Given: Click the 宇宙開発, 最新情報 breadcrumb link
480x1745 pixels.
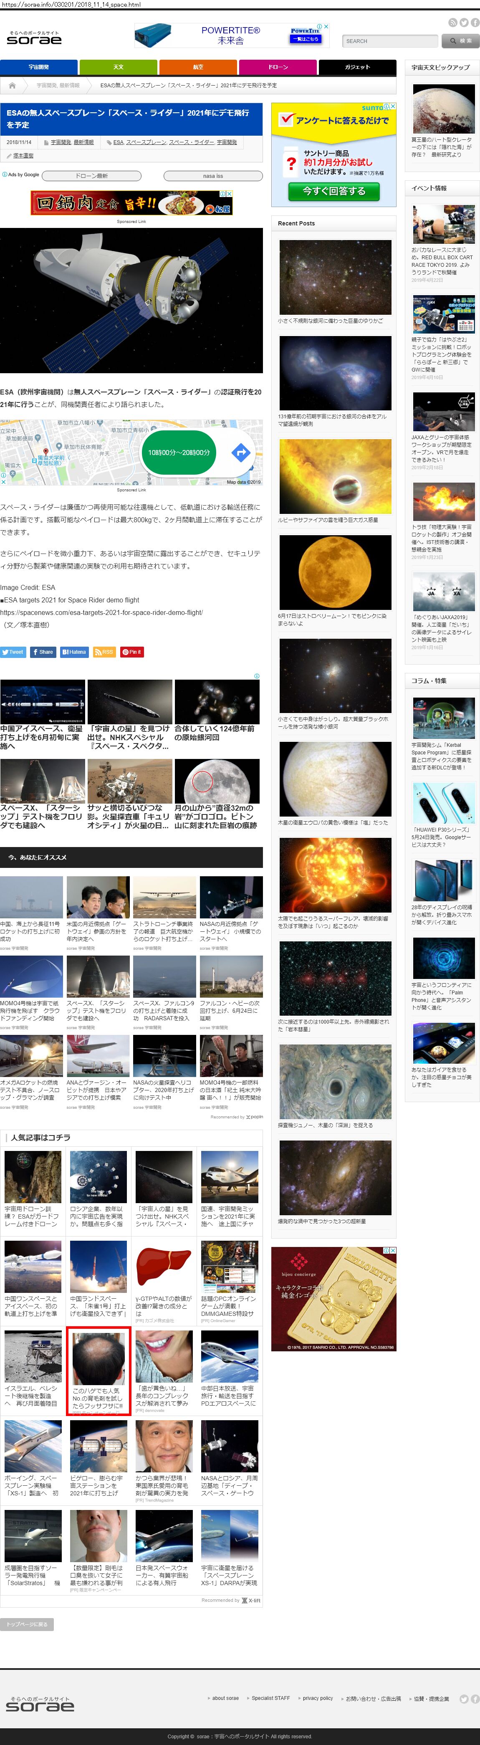Looking at the screenshot, I should click(x=58, y=85).
